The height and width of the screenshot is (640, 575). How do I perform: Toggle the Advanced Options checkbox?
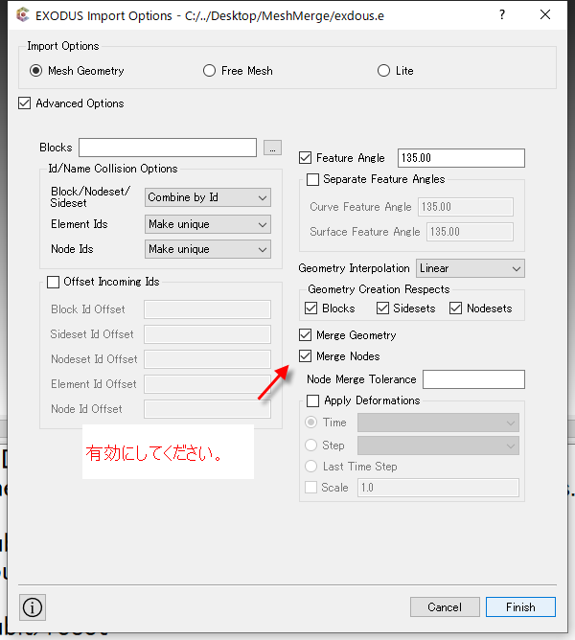pos(25,103)
